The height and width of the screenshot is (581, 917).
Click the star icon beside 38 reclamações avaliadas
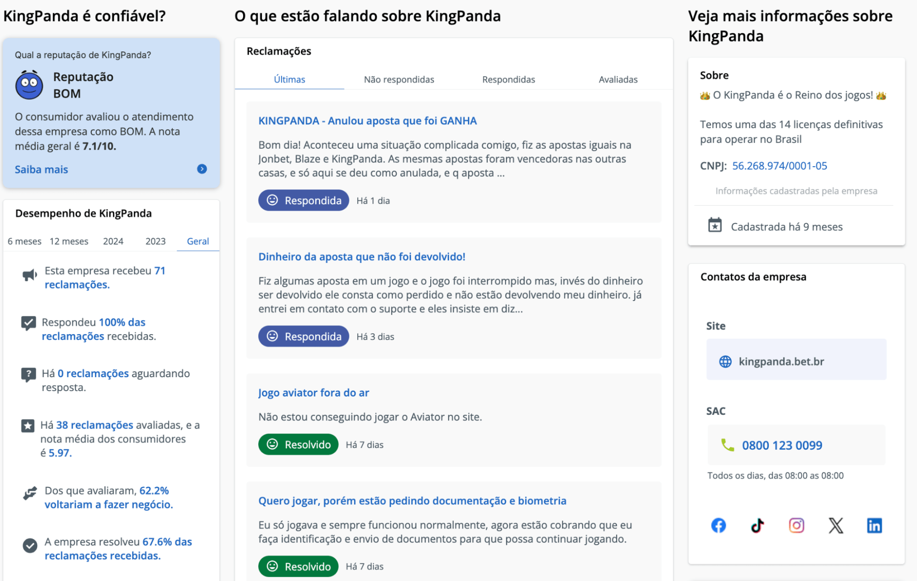(x=28, y=426)
